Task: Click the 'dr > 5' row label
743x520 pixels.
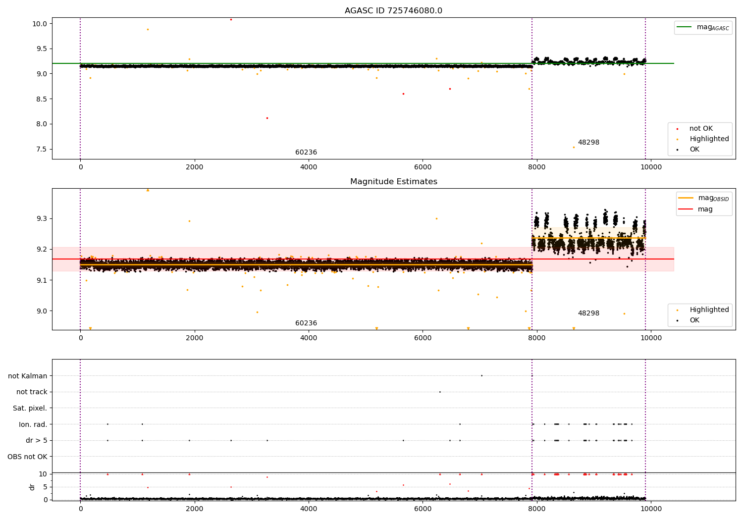Action: click(x=37, y=441)
